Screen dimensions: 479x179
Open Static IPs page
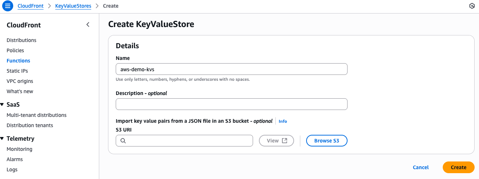coord(17,71)
